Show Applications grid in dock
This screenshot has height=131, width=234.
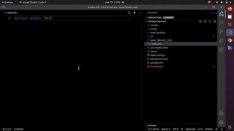(x=230, y=127)
